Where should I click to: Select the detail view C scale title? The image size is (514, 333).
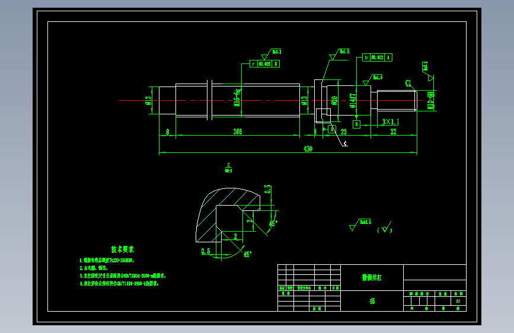(228, 168)
